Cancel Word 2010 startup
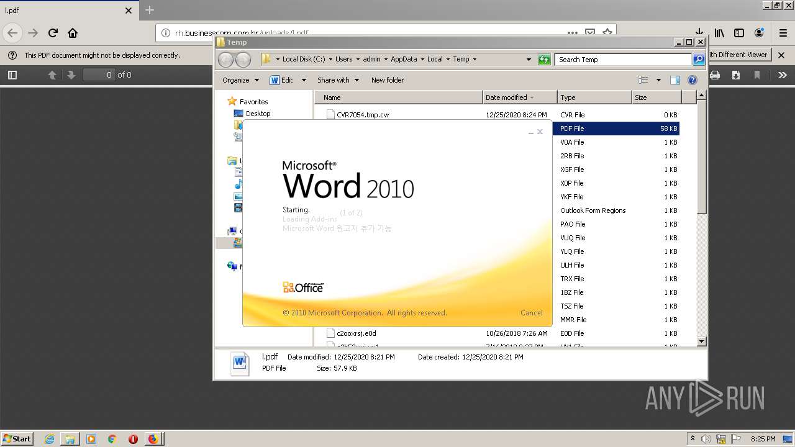 coord(532,313)
